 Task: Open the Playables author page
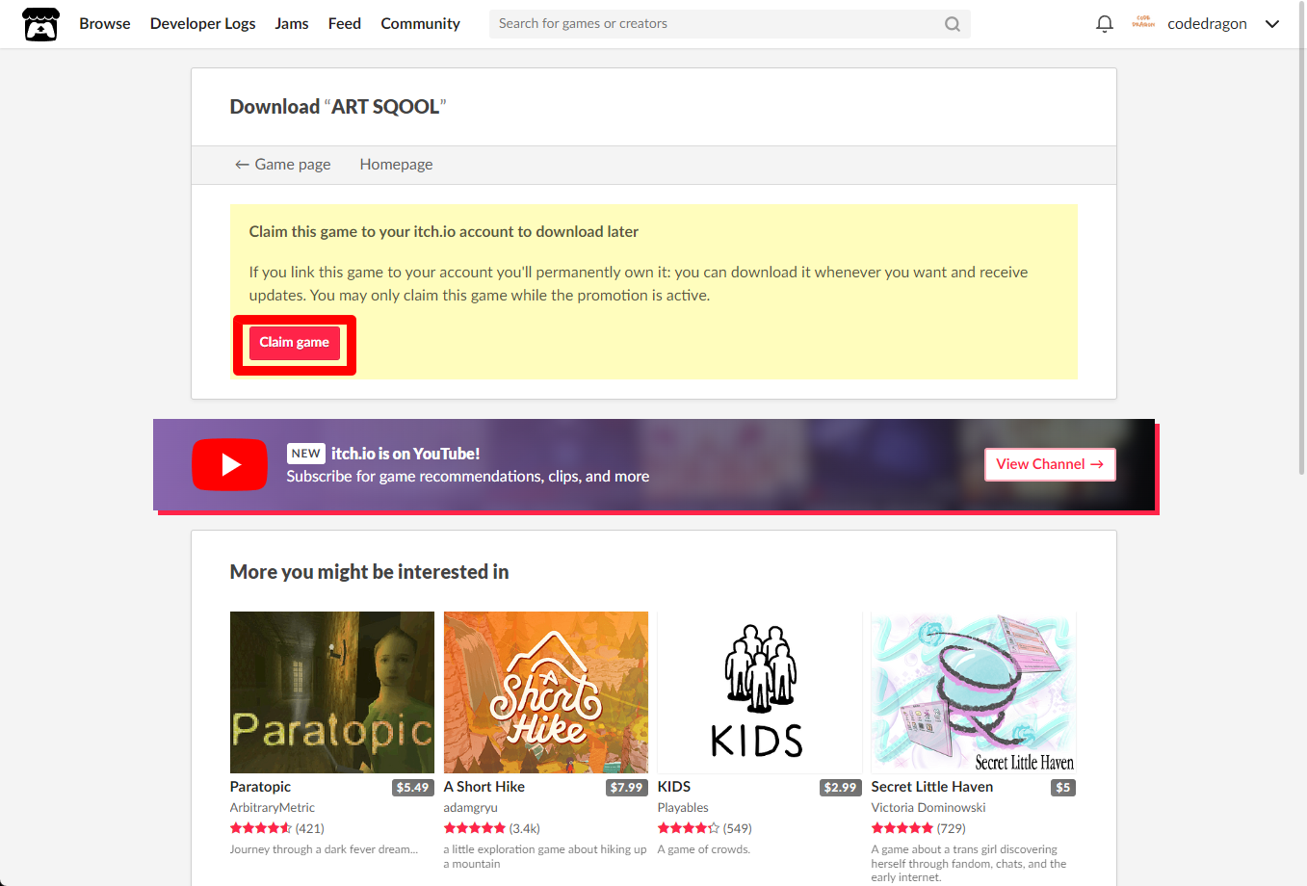pos(683,808)
